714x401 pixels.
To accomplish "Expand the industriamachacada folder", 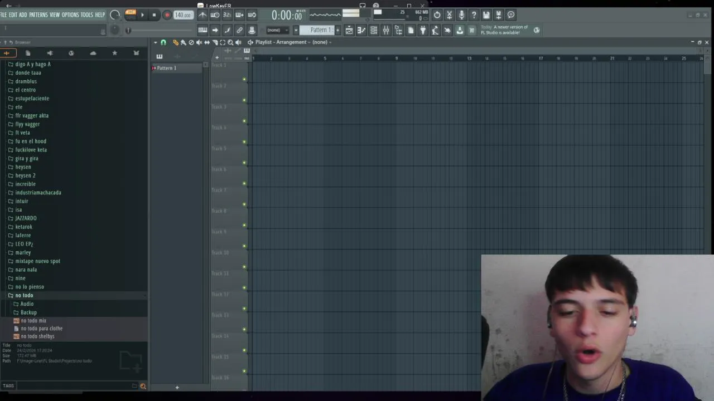I will tap(38, 193).
